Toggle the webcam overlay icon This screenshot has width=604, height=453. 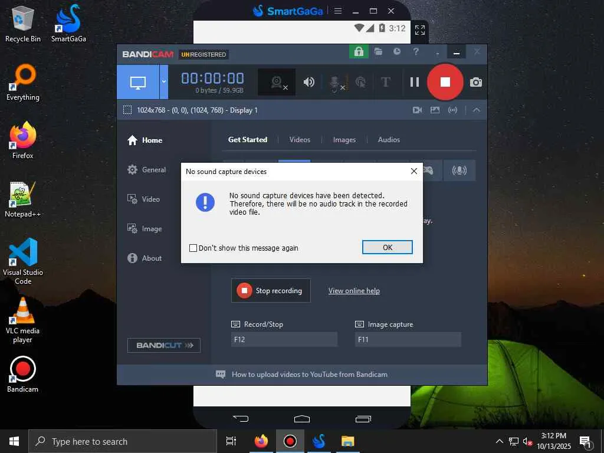pos(277,82)
